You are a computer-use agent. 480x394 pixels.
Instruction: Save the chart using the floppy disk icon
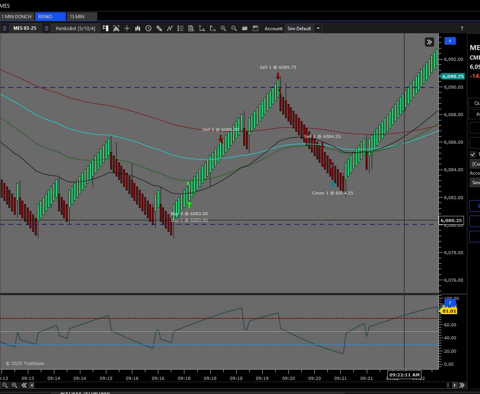(x=255, y=28)
